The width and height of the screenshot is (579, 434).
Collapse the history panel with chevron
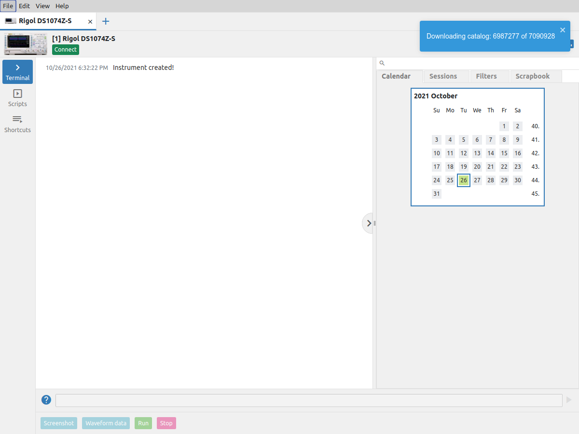(x=368, y=223)
